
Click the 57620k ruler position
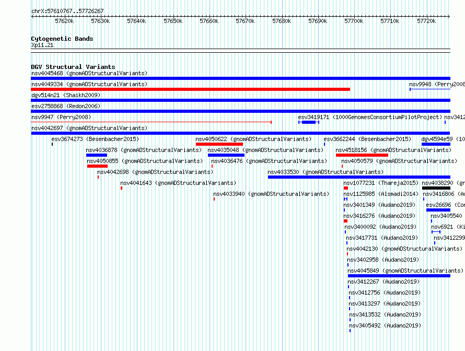point(64,21)
